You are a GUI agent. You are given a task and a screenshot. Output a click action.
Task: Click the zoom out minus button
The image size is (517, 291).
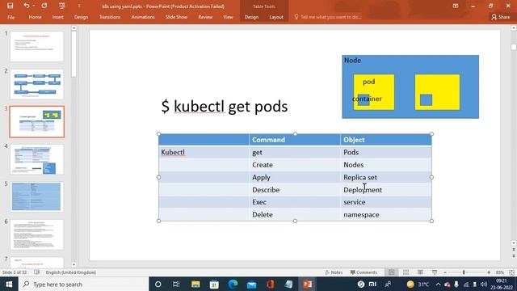pos(445,272)
